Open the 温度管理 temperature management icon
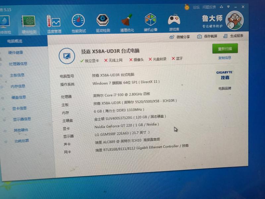The image size is (265, 199). point(54,21)
